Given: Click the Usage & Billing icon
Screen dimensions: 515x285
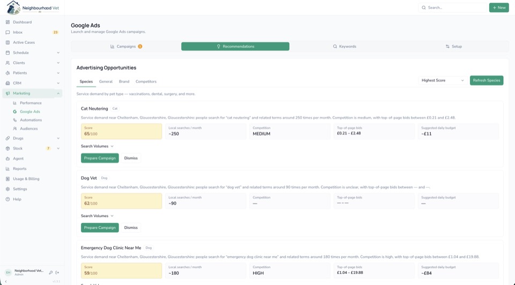Looking at the screenshot, I should tap(8, 179).
